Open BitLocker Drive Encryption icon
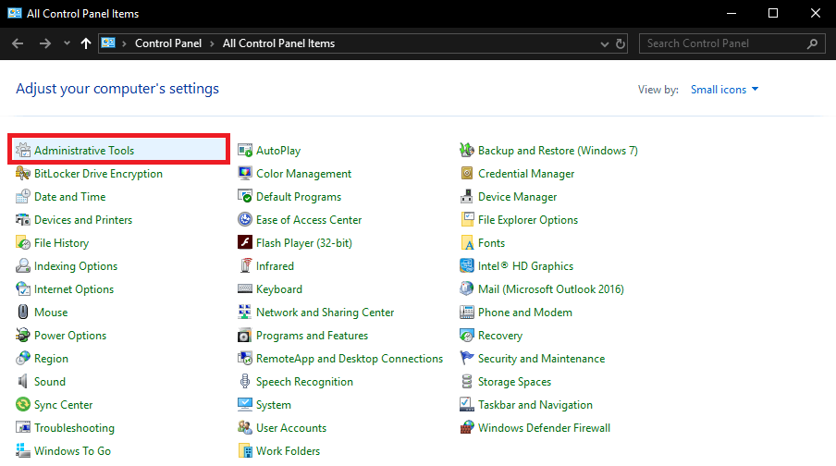836x466 pixels. [x=23, y=174]
